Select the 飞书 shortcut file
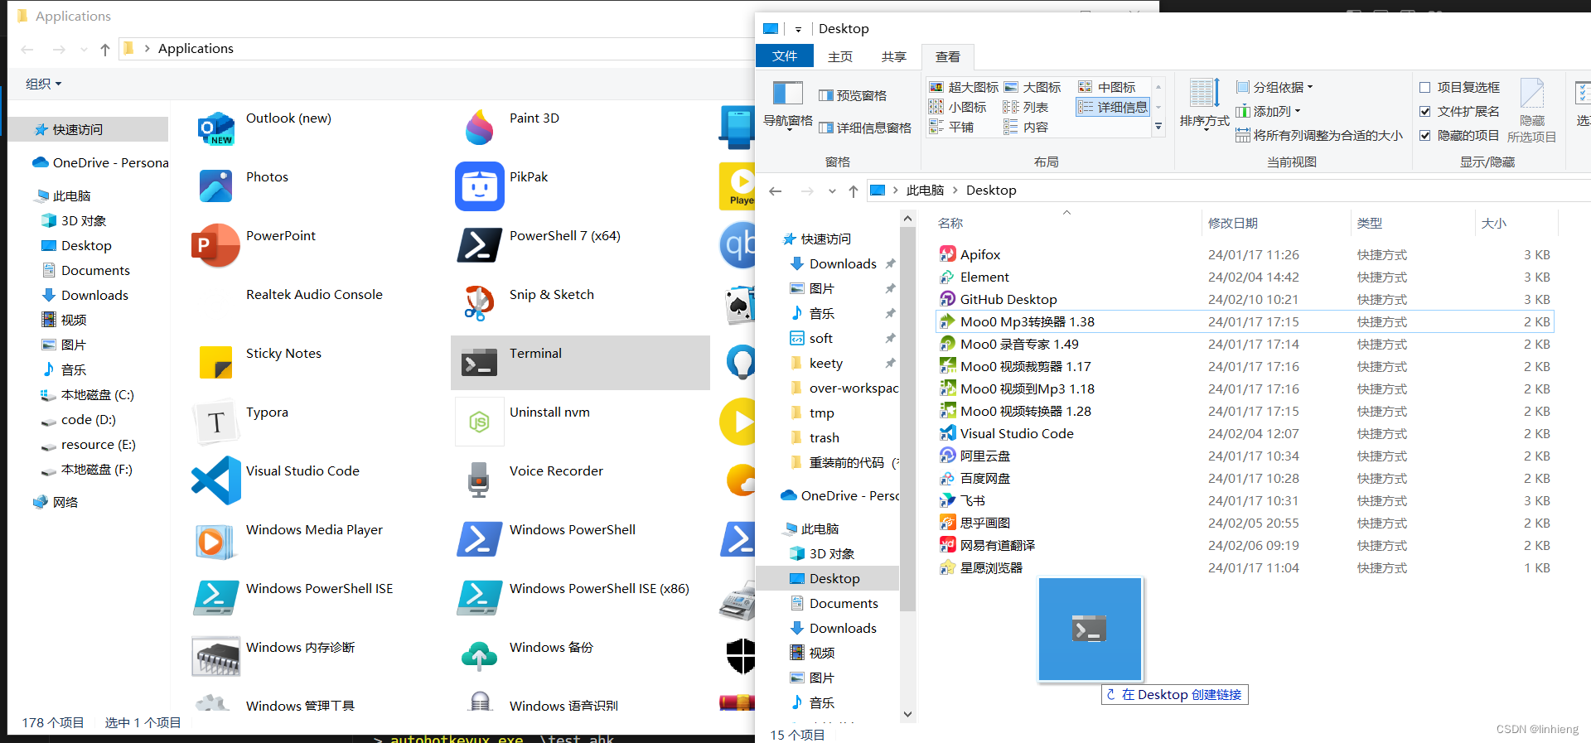 point(973,500)
